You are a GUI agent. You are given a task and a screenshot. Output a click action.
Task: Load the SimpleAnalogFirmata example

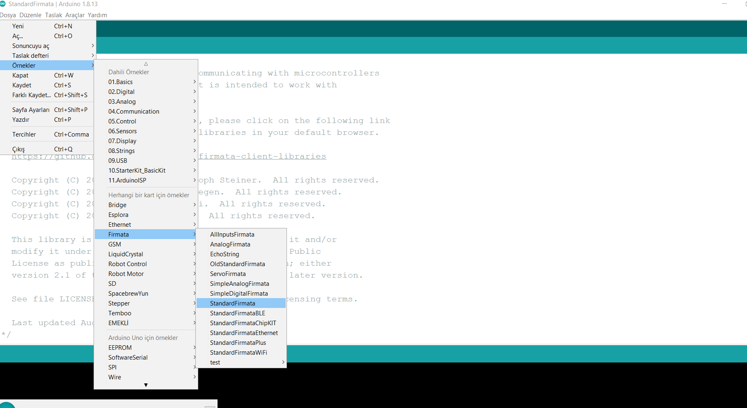tap(241, 284)
